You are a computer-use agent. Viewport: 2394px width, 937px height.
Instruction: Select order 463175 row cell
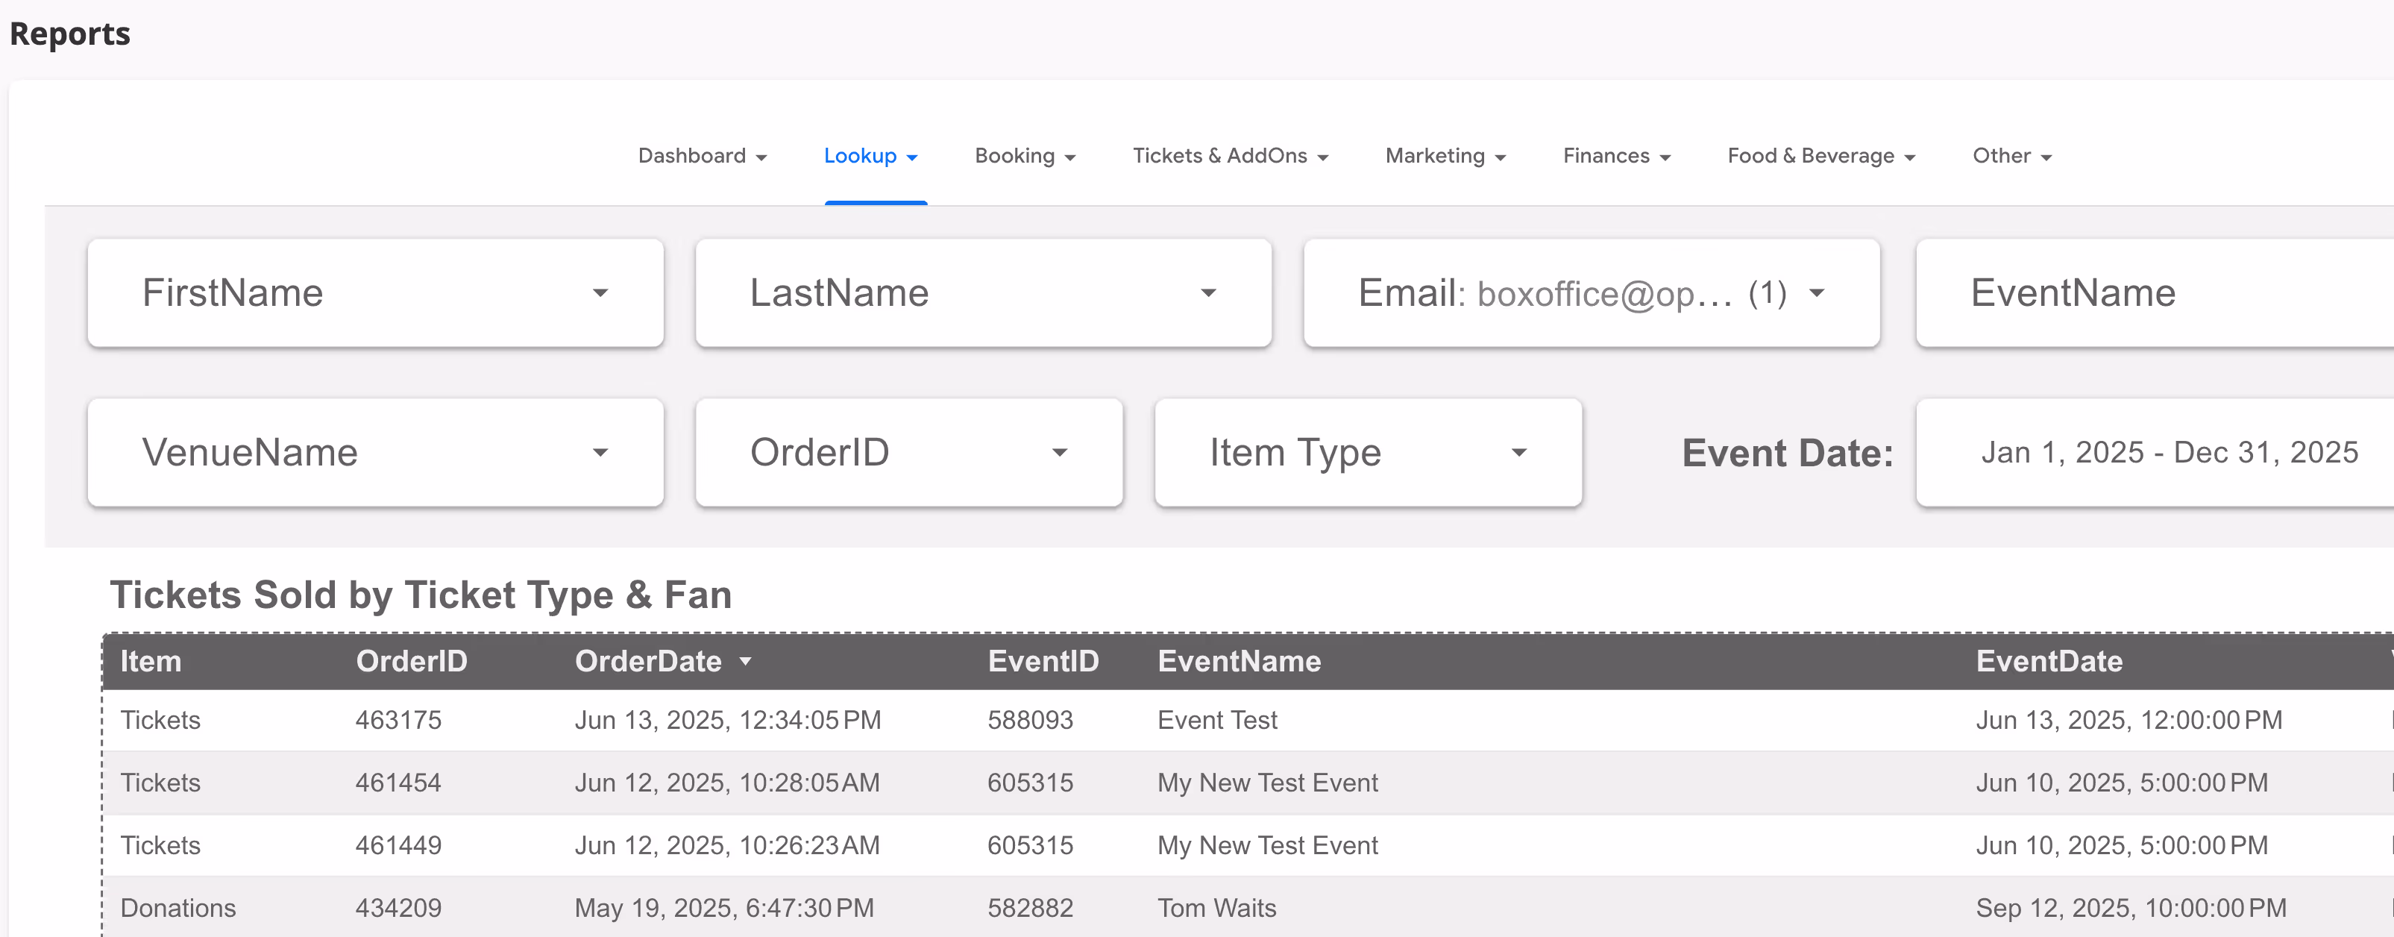pos(398,721)
